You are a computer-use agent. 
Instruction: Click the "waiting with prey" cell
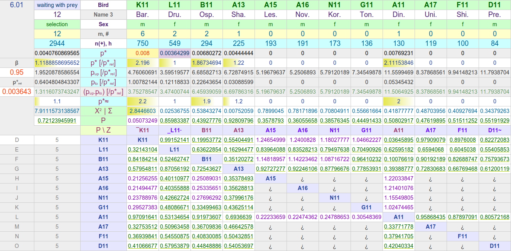(57, 5)
